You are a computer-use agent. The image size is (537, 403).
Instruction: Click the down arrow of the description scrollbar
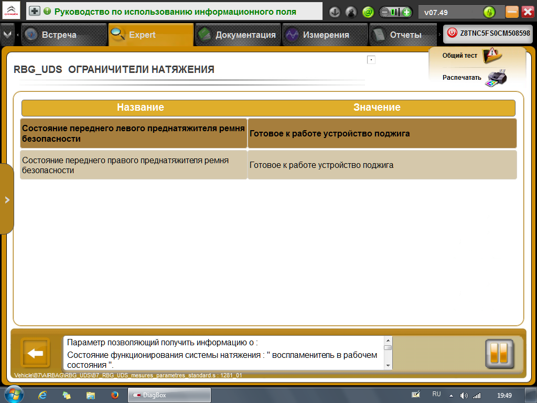[x=388, y=366]
